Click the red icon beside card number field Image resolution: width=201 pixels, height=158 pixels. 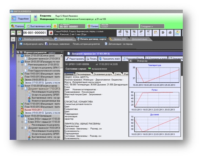[51, 33]
